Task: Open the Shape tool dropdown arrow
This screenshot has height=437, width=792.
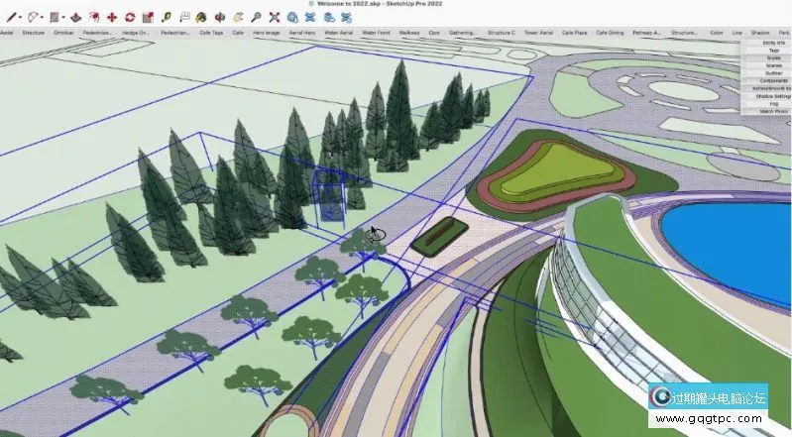Action: point(64,18)
